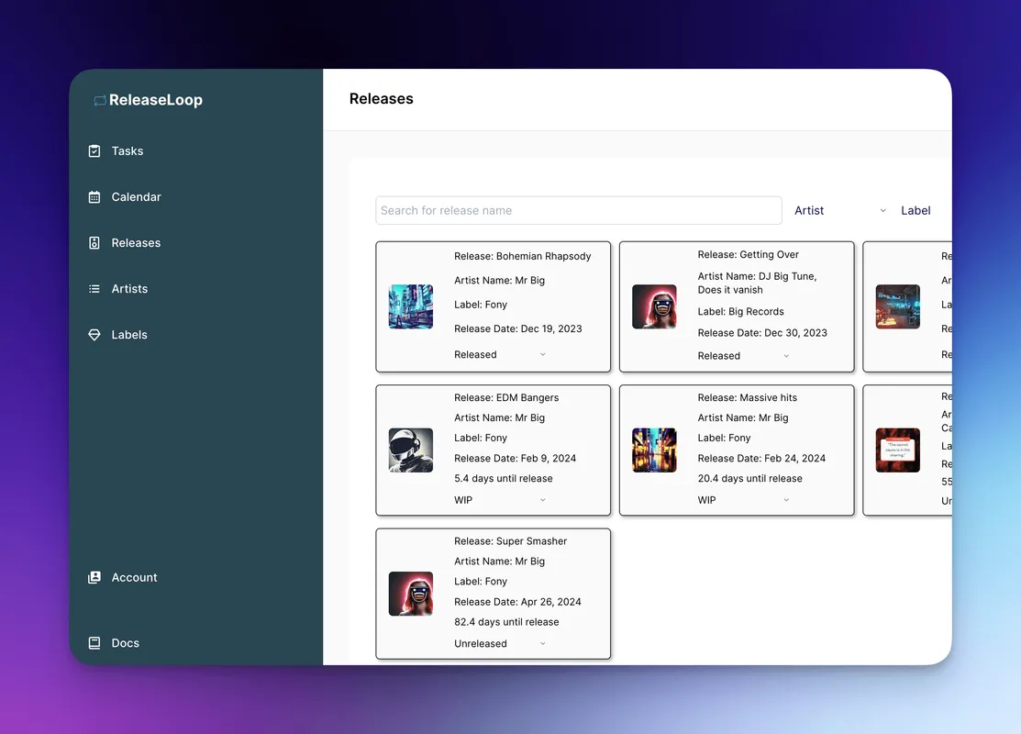The height and width of the screenshot is (734, 1021).
Task: Go to the Account page
Action: (134, 577)
